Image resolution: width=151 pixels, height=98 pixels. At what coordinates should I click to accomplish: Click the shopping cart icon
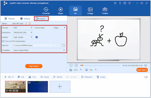[x=115, y=3]
